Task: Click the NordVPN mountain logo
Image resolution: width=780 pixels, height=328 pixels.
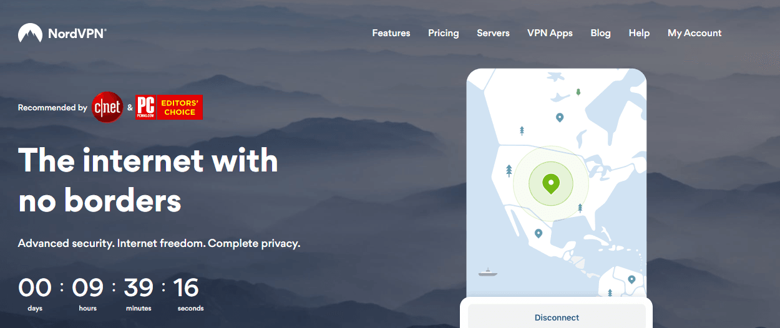Action: [x=30, y=34]
